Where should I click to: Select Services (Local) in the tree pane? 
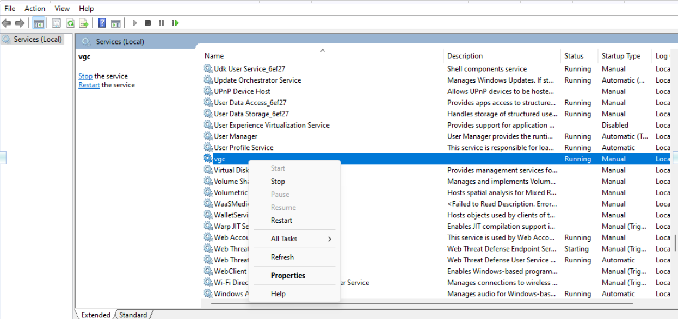click(x=38, y=39)
